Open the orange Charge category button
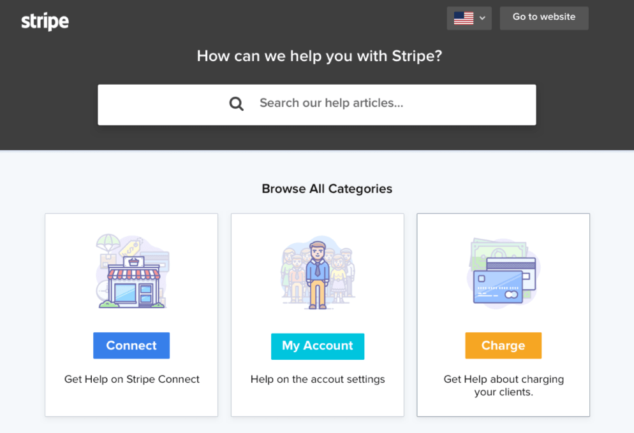The image size is (634, 433). tap(503, 345)
